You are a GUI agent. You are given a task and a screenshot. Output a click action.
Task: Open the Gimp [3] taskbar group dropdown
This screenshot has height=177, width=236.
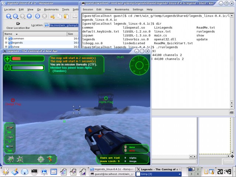[179, 174]
